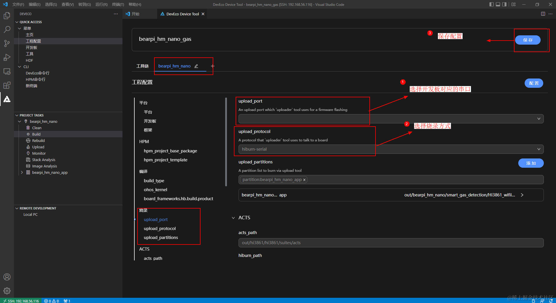
Task: Click the forwarded ports status item
Action: 67,301
